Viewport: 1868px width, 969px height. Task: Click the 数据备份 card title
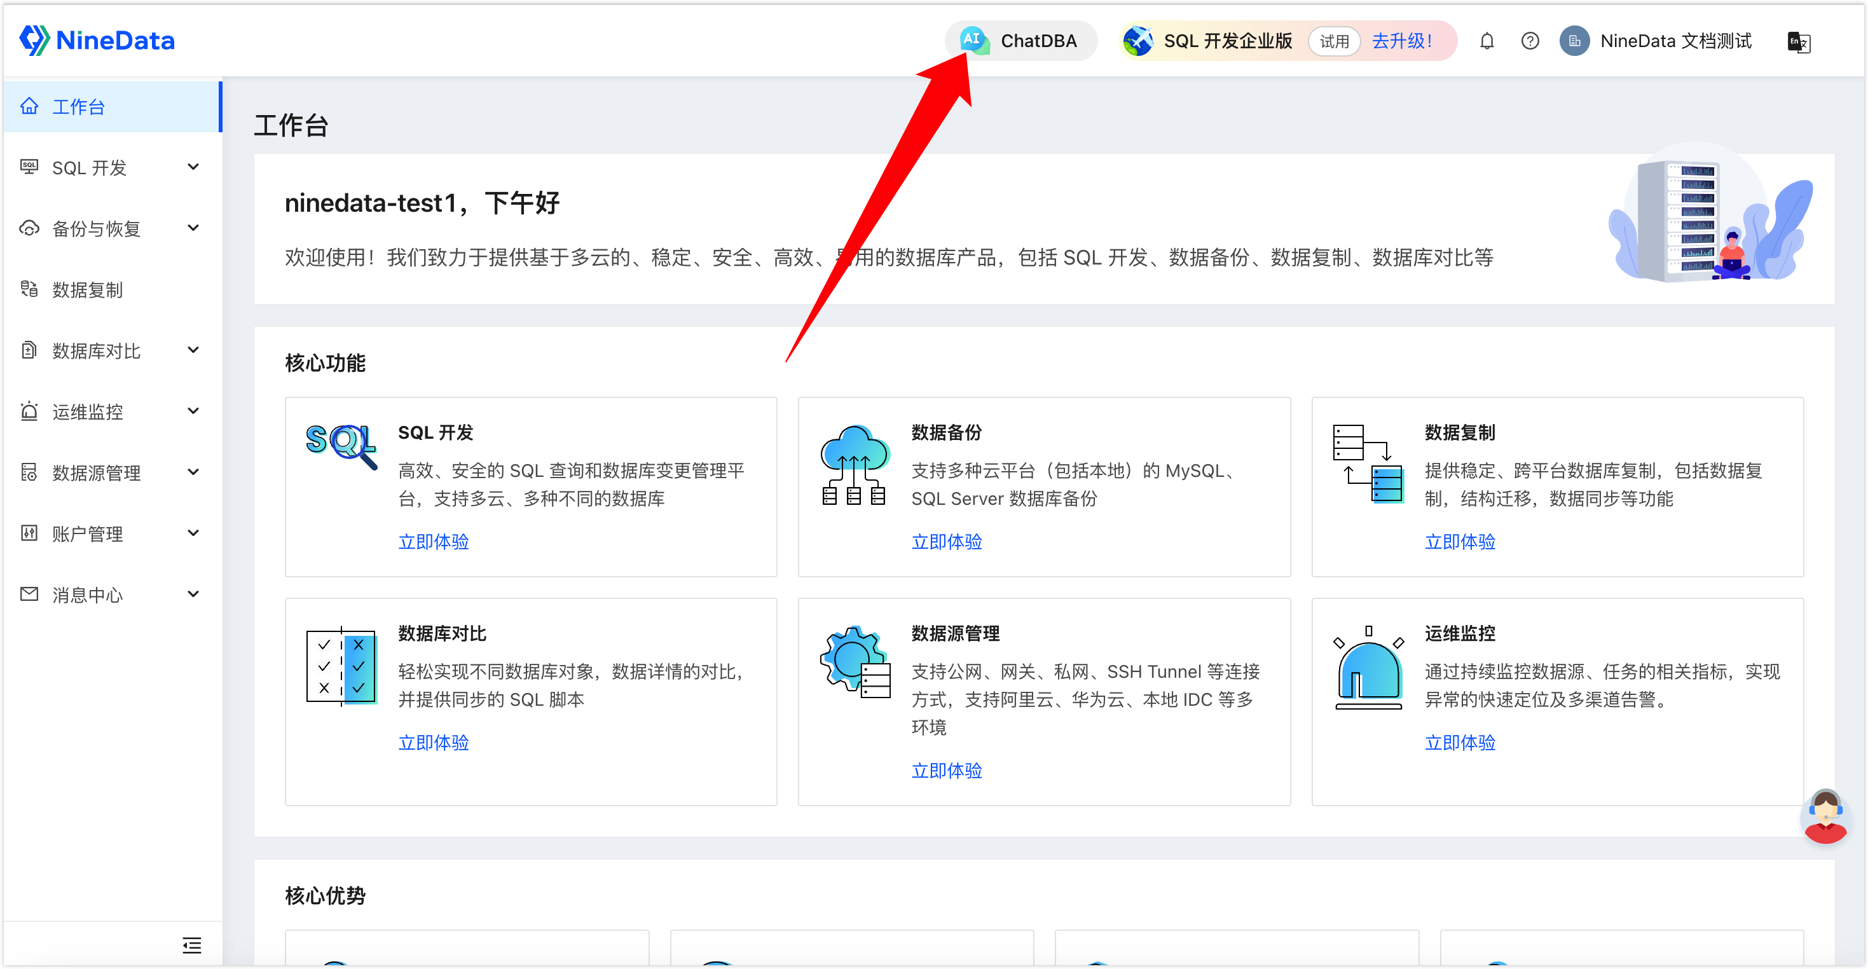(946, 433)
